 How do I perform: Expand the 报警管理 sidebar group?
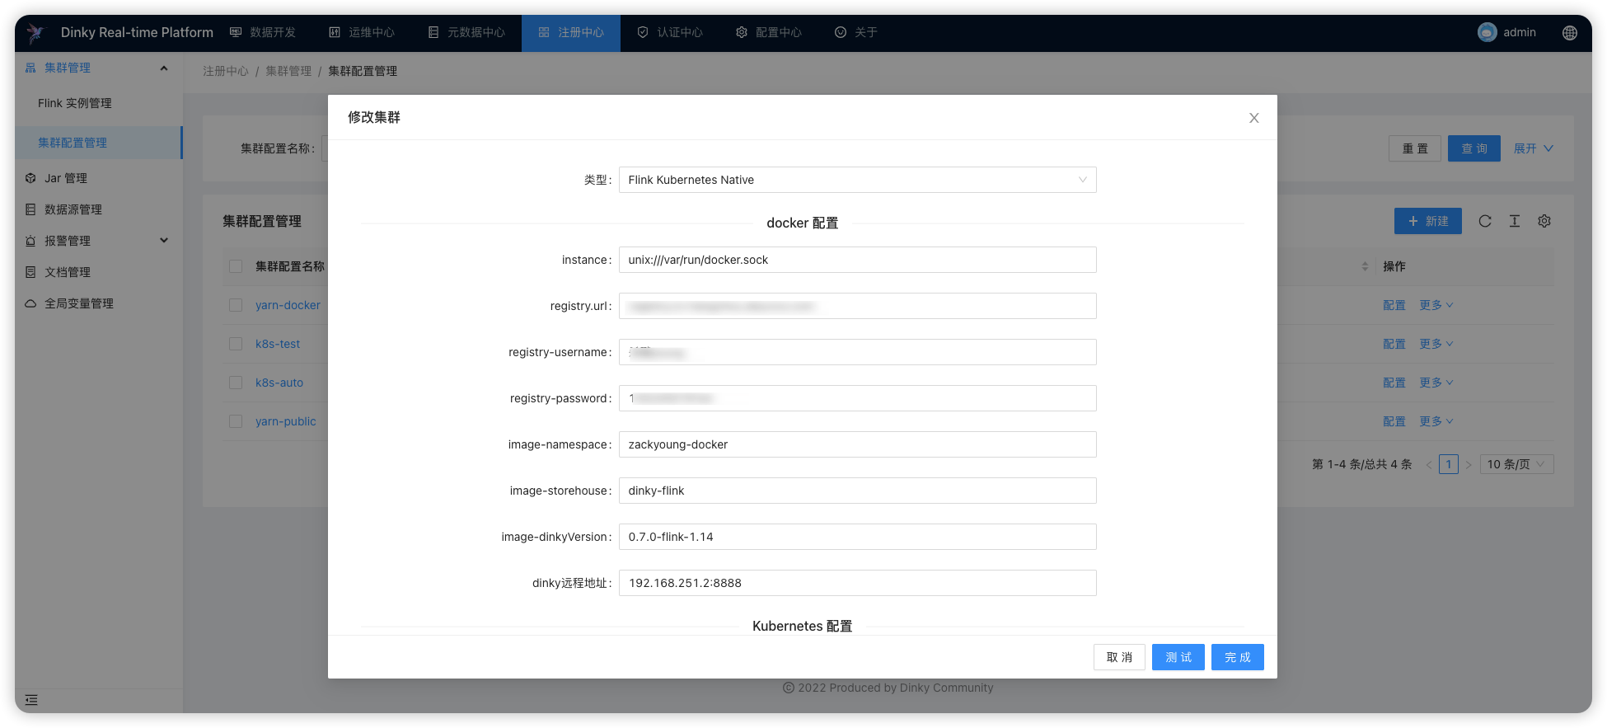pos(98,241)
